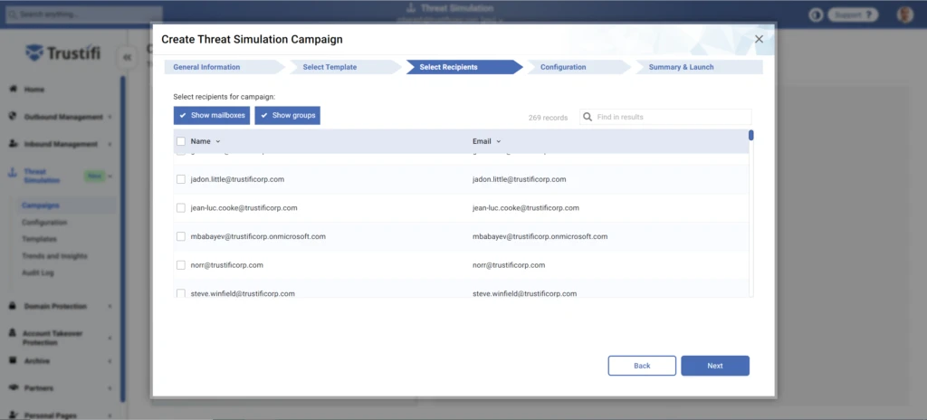Focus the Find in results field
Screen dimensions: 927x420
665,117
